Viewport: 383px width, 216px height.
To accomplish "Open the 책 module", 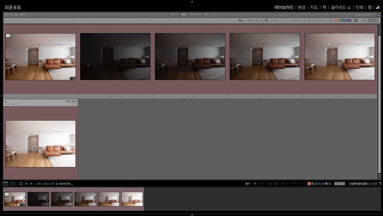I will (324, 7).
